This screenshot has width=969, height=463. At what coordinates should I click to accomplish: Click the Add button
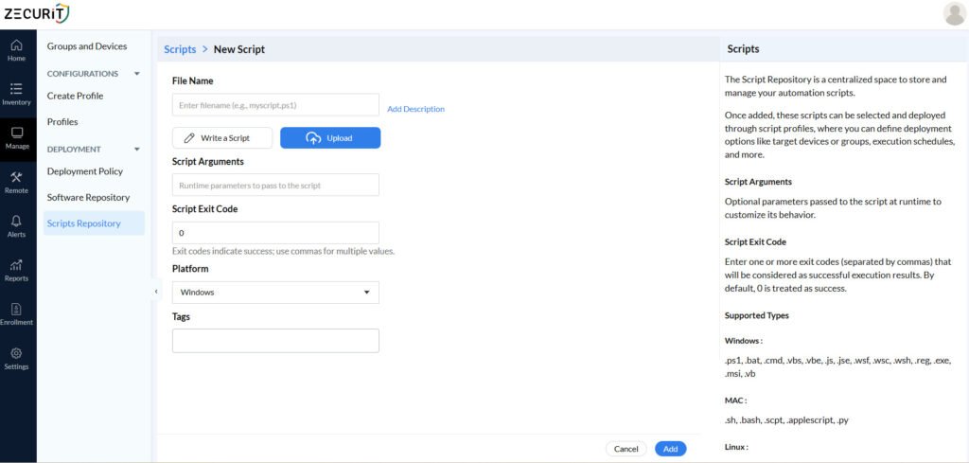tap(671, 449)
